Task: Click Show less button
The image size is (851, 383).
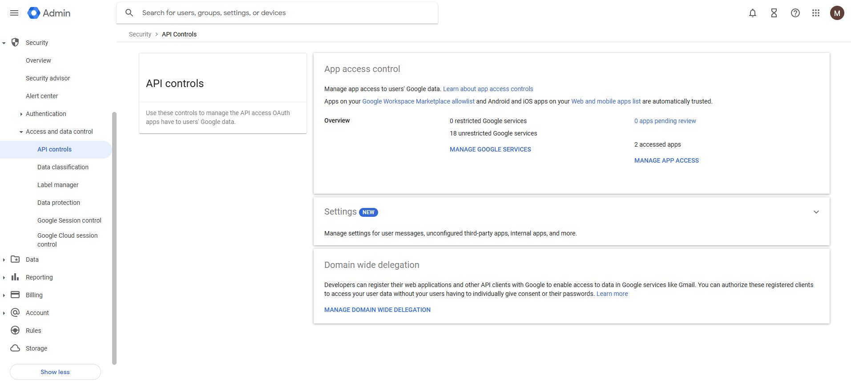Action: tap(55, 372)
